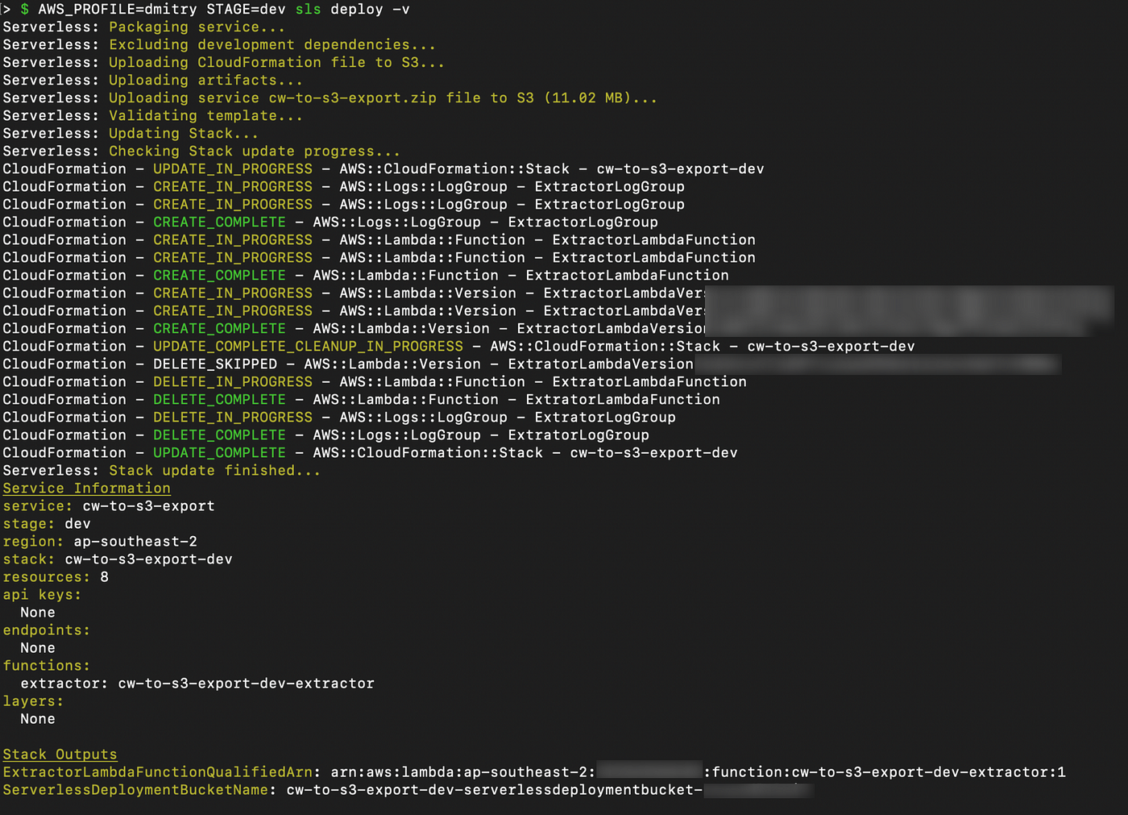Screen dimensions: 1128x815
Task: Click CREATE_COMPLETE line for ExtractorLambdaFunction
Action: pos(366,276)
